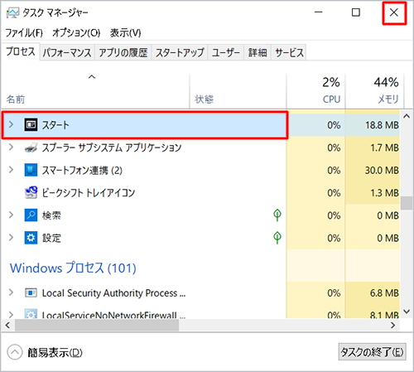Select the スプーラー サブシステム アプリケーション name
Viewport: 414px width, 372px height.
tap(112, 147)
